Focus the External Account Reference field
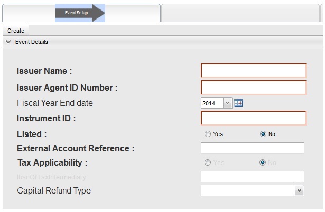 tap(253, 148)
